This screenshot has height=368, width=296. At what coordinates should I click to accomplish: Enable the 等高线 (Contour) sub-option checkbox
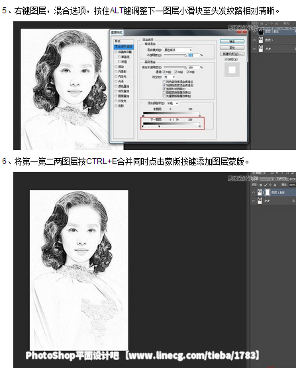coord(119,57)
